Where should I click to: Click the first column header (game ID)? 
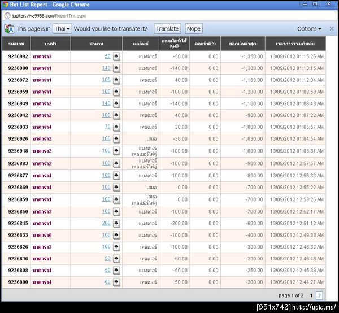pos(16,44)
